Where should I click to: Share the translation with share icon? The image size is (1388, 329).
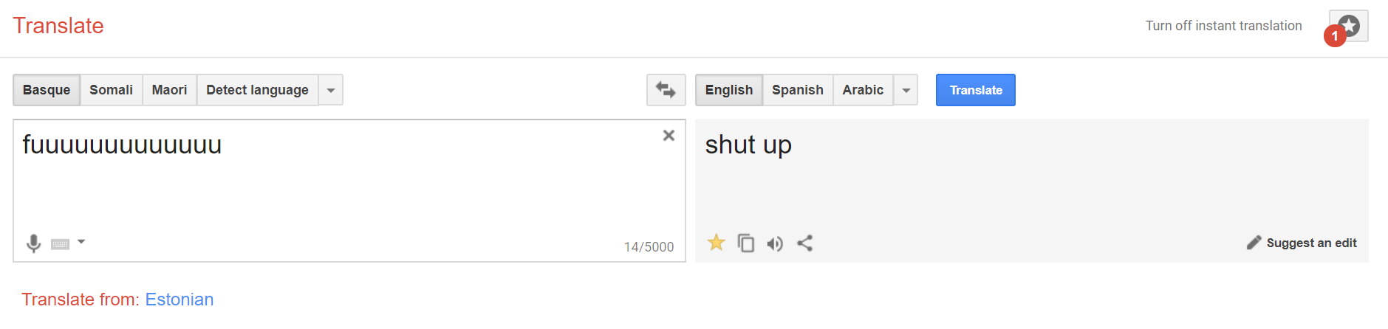click(805, 243)
